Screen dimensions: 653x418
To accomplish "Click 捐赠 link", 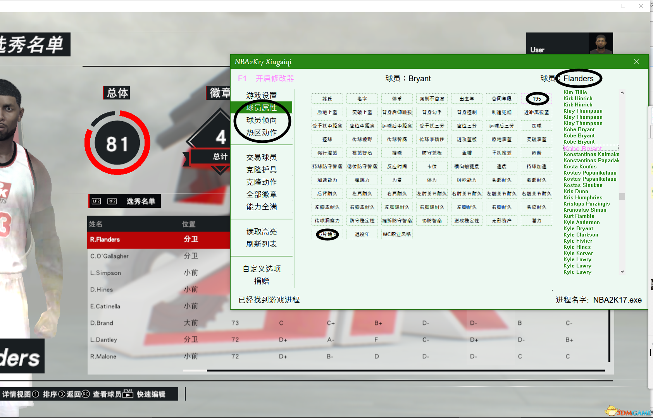I will [262, 281].
